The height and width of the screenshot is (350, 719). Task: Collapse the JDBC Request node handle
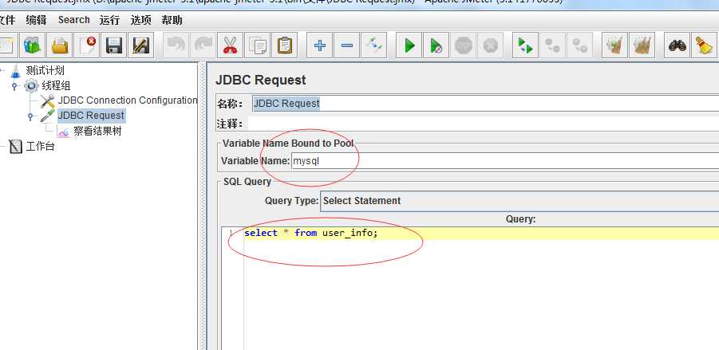pyautogui.click(x=30, y=116)
